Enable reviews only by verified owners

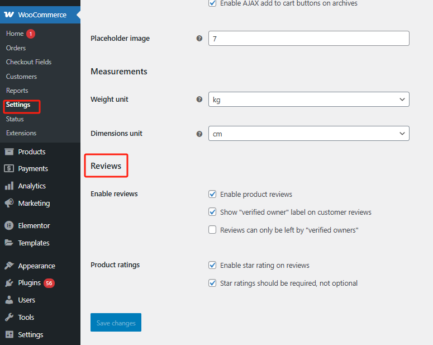click(212, 230)
